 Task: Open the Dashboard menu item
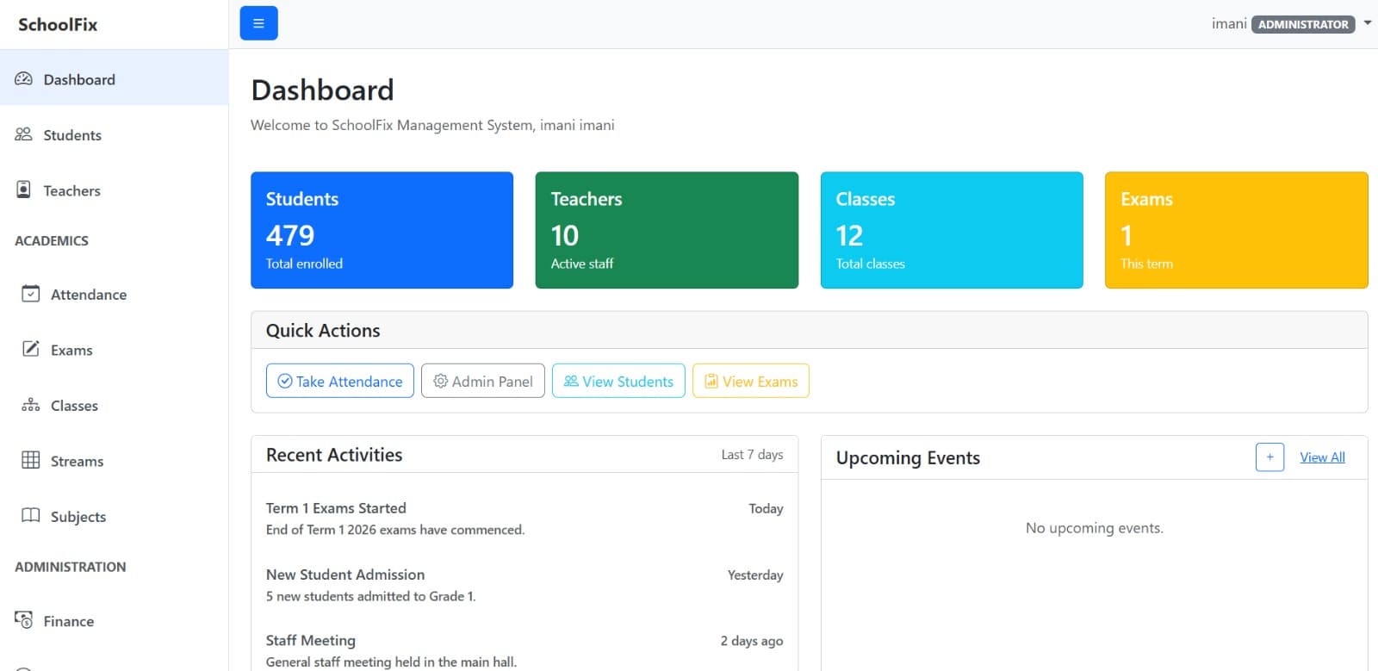point(114,79)
